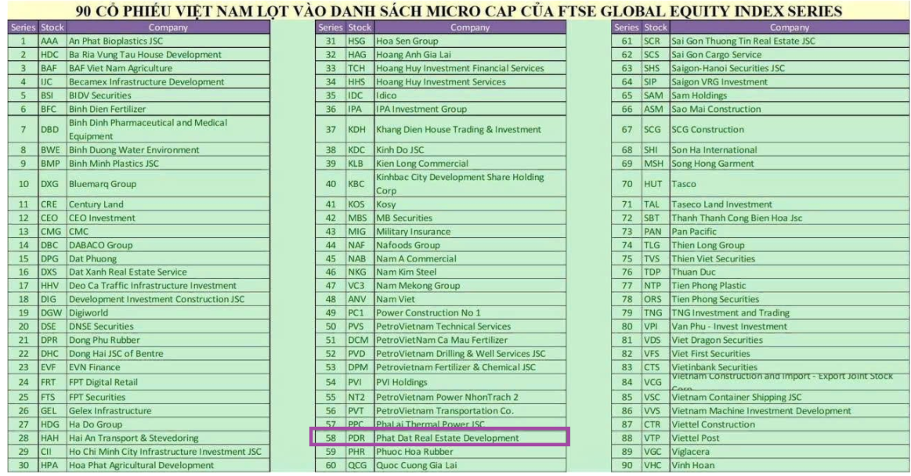
Task: Select the "BIDV Securities" cell
Action: (x=168, y=96)
